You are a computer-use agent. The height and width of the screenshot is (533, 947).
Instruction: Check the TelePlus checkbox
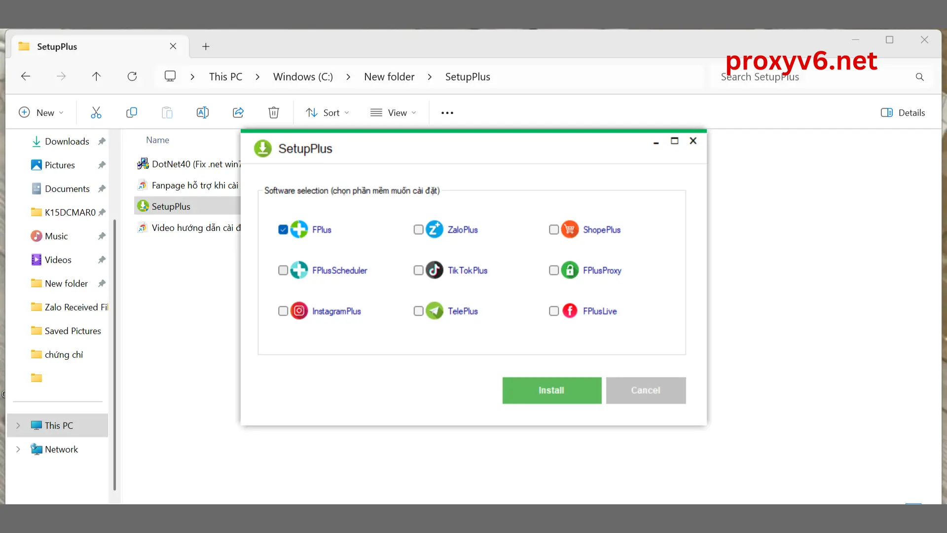(419, 311)
